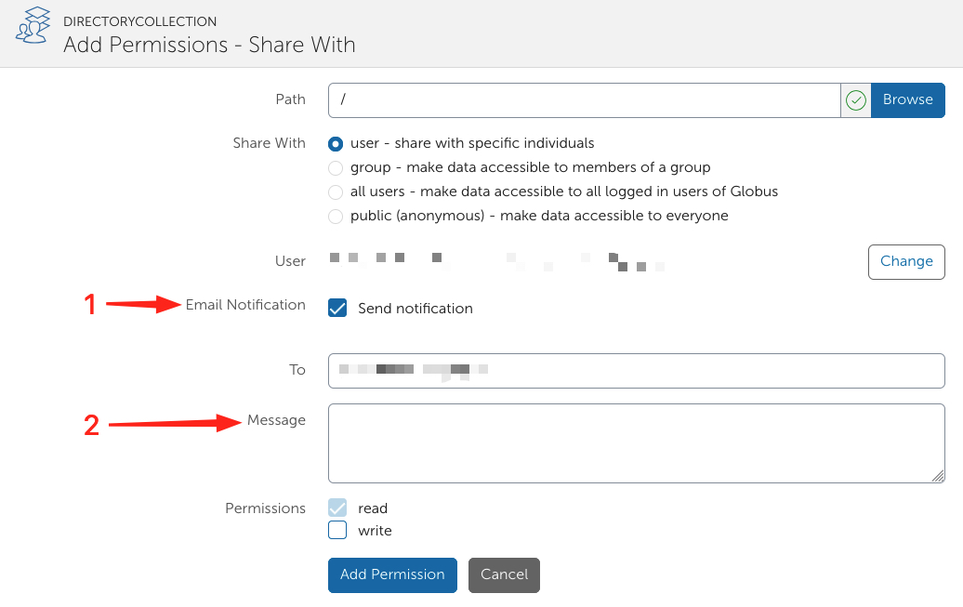Image resolution: width=963 pixels, height=607 pixels.
Task: Select the user share with specific individuals option
Action: click(x=336, y=144)
